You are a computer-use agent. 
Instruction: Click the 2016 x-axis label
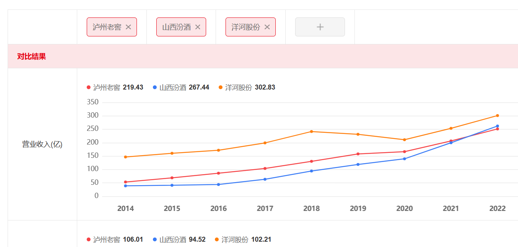tap(218, 208)
